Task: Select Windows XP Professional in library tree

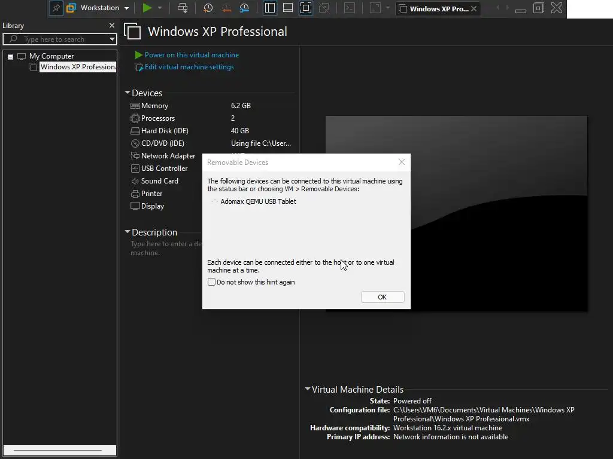Action: (78, 67)
